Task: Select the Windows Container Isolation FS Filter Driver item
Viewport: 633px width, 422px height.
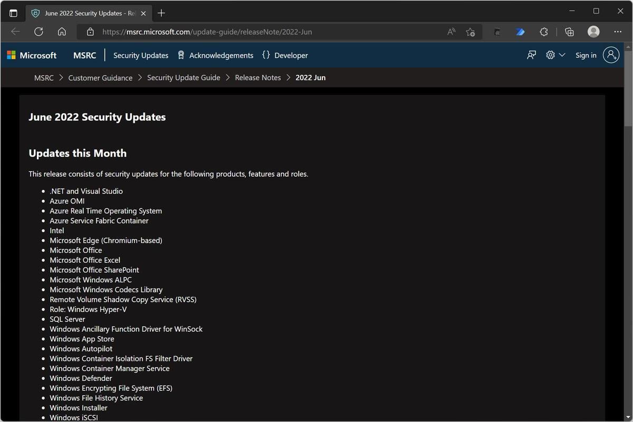Action: pos(121,359)
